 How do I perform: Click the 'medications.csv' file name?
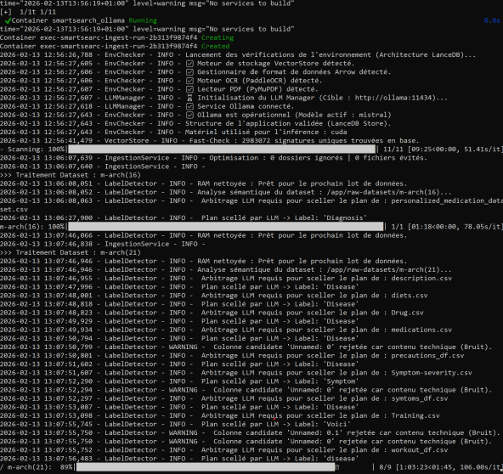pos(421,330)
